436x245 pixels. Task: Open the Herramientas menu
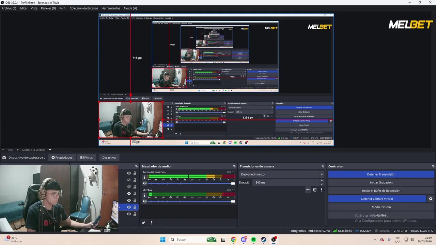(111, 8)
